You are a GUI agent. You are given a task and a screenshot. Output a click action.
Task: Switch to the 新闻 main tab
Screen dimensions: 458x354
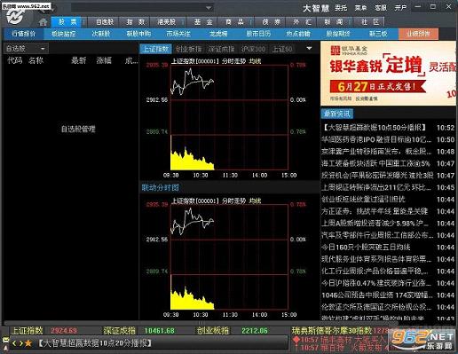[x=333, y=21]
